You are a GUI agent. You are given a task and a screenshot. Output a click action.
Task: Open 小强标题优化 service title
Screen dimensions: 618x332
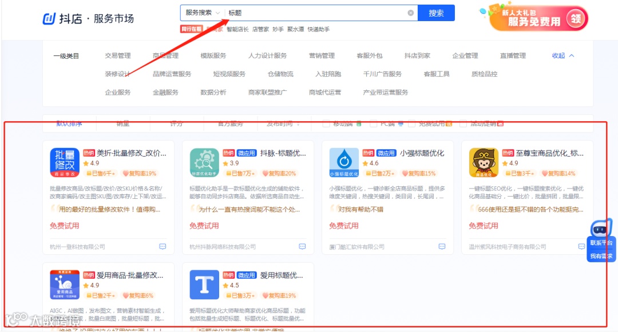pyautogui.click(x=422, y=153)
